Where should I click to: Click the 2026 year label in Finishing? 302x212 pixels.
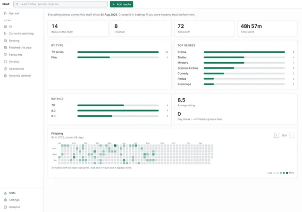coord(284,136)
